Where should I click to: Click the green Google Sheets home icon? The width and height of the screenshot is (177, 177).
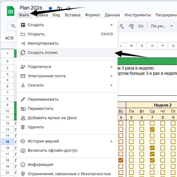[x=10, y=11]
